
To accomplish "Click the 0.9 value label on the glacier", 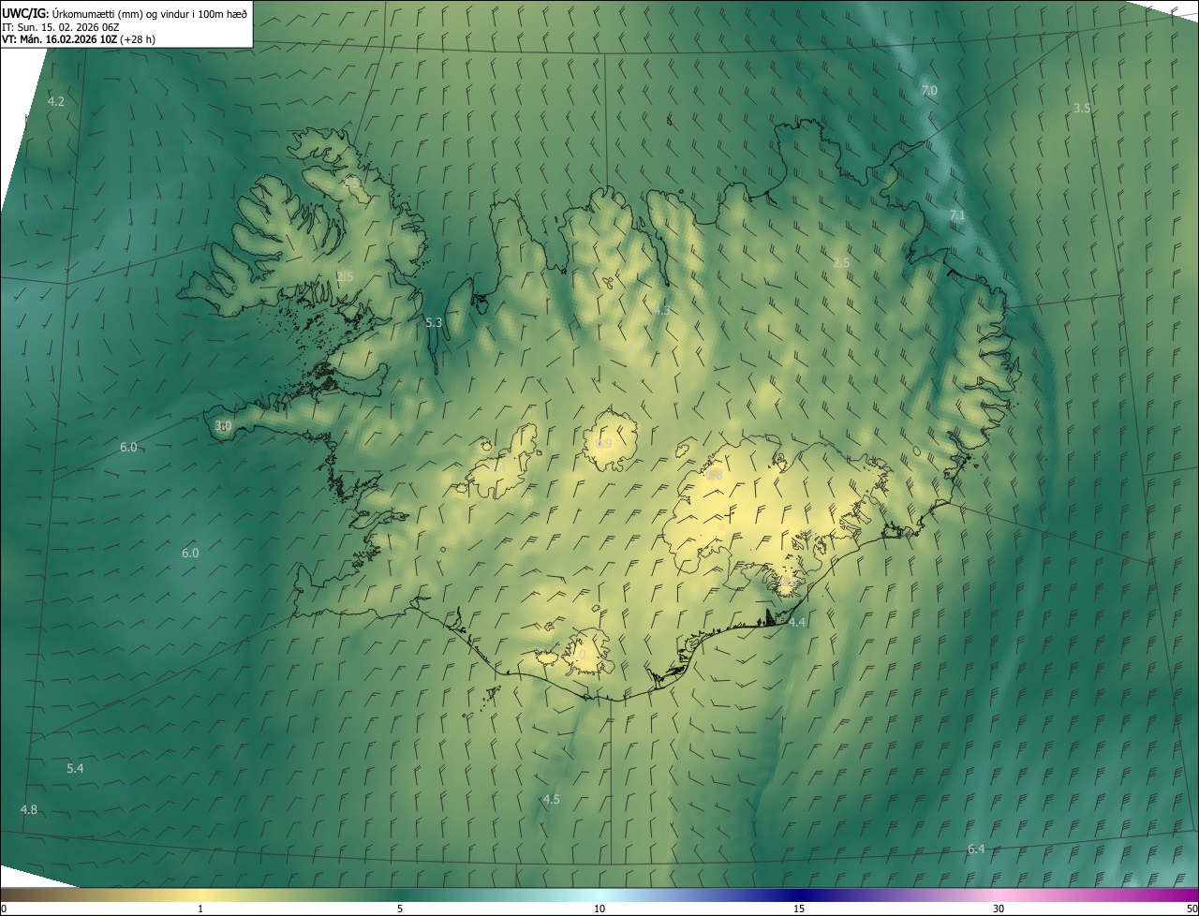I will tap(603, 444).
